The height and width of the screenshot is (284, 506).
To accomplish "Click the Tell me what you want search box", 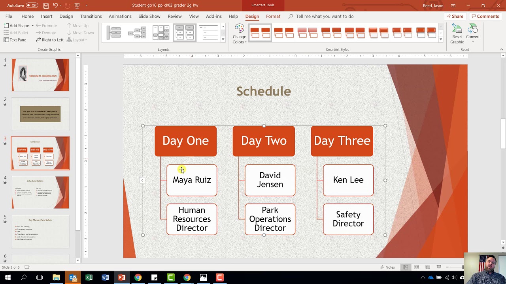I will point(321,16).
